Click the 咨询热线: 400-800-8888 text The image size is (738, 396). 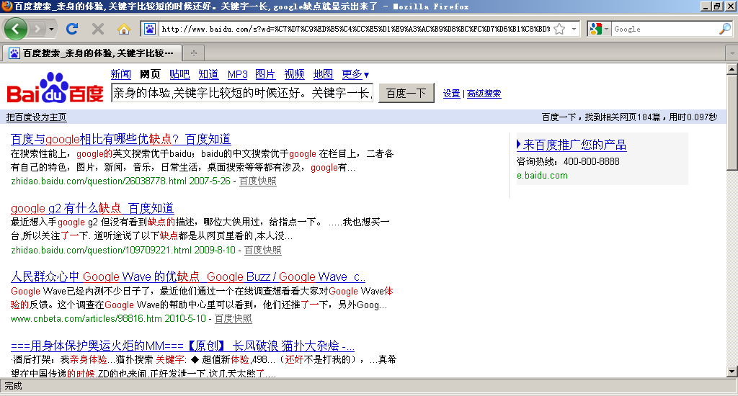tap(568, 161)
